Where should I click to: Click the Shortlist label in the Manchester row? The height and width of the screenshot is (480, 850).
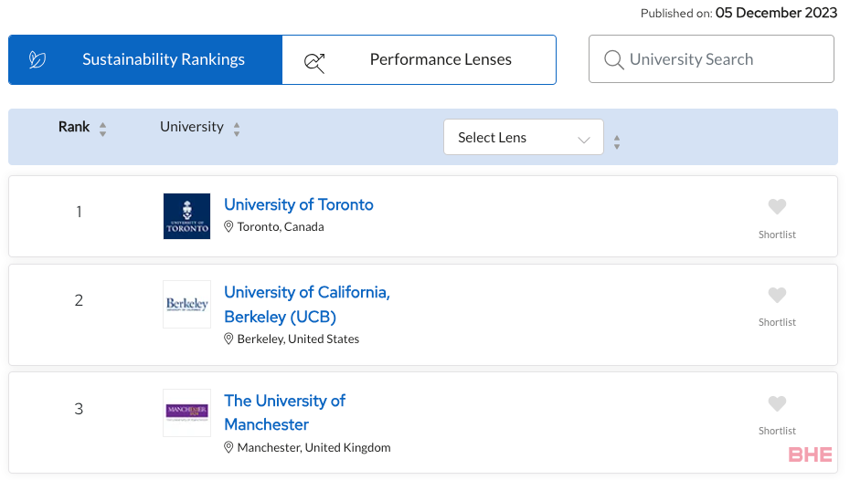(777, 431)
